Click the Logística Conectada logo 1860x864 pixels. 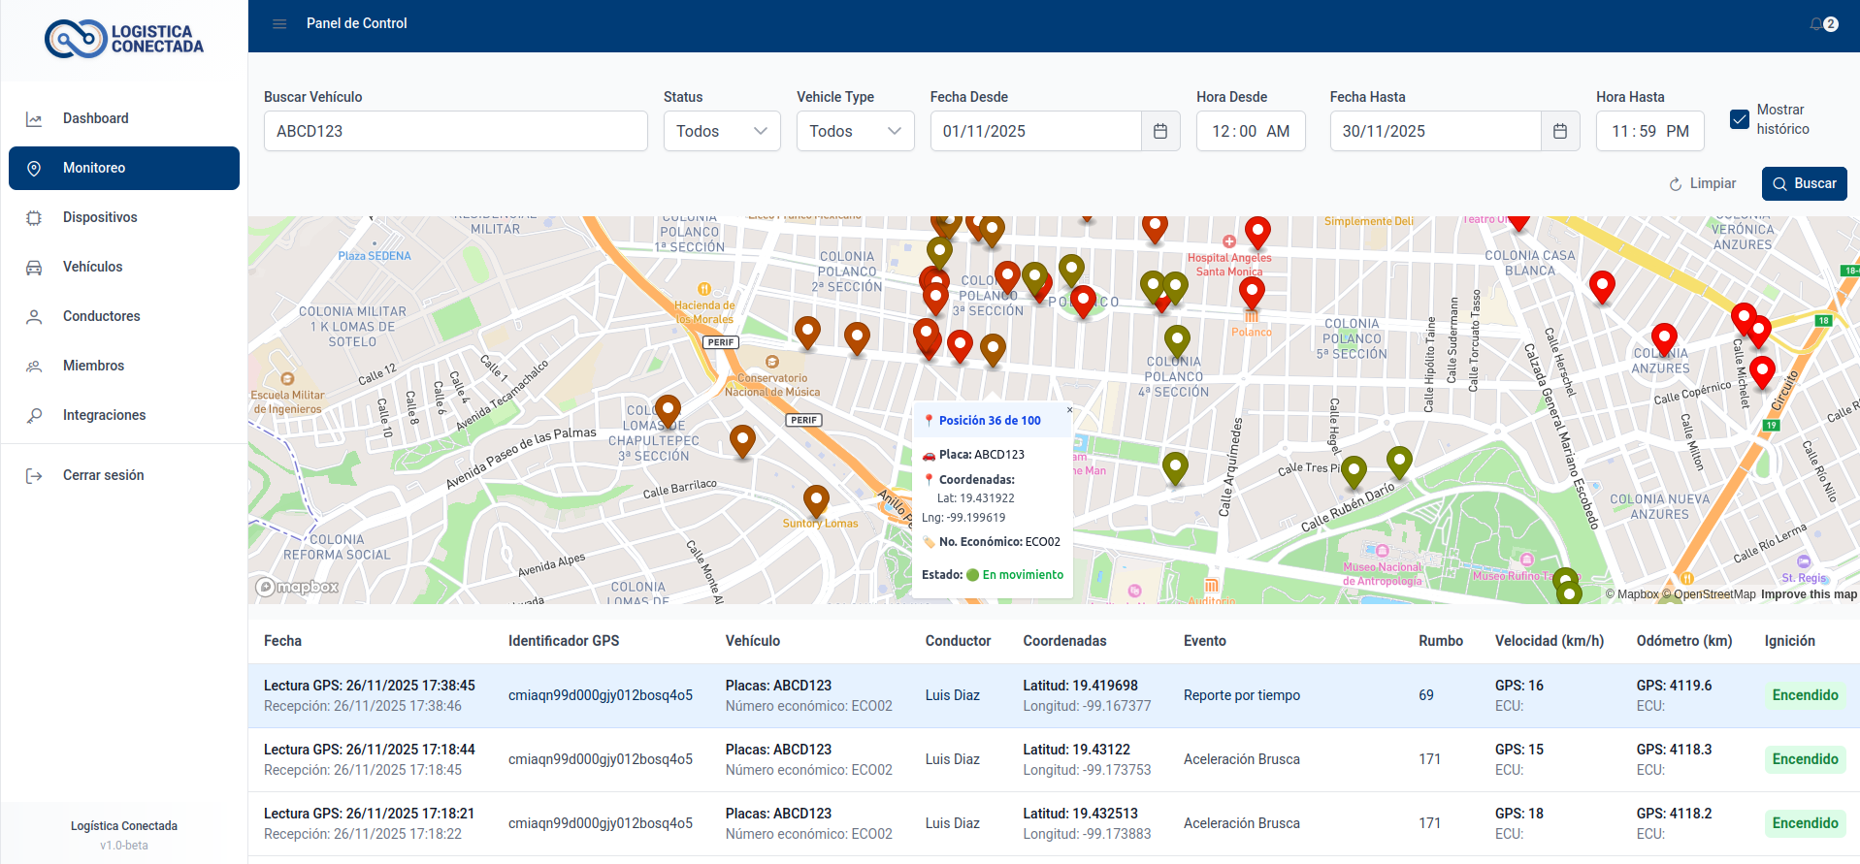(x=124, y=39)
